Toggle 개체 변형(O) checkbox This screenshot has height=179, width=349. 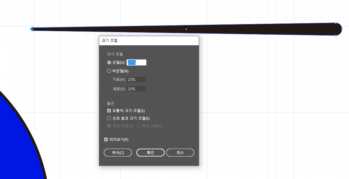(109, 126)
